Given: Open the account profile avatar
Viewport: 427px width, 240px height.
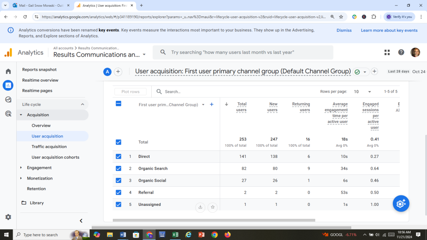Looking at the screenshot, I should click(x=415, y=52).
